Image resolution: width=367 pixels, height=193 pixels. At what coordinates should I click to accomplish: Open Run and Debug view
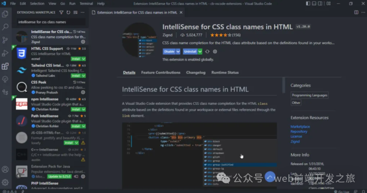click(x=5, y=53)
